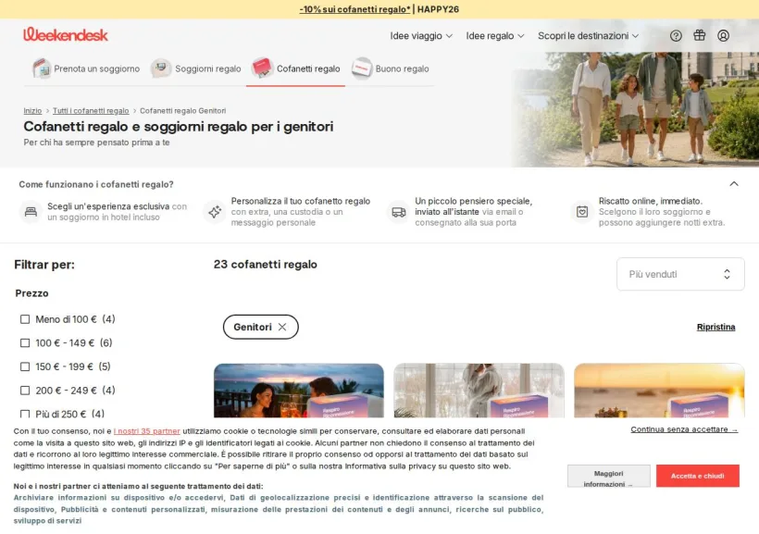
Task: Click the Accetta e chiudi button
Action: pos(698,476)
